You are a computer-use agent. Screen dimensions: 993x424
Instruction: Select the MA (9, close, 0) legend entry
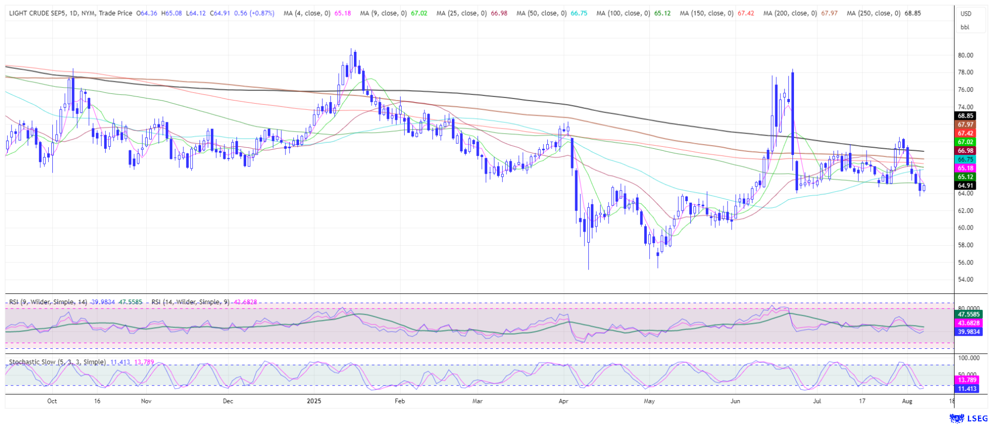click(x=384, y=13)
